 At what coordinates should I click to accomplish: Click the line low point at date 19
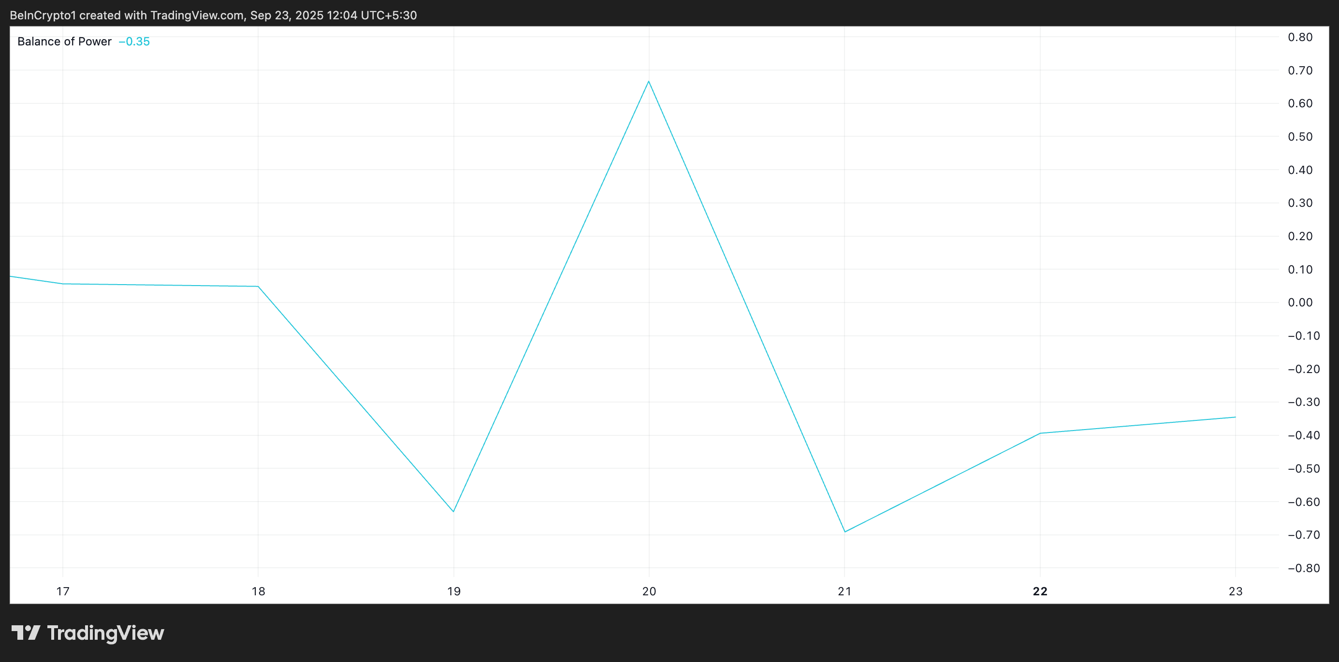click(x=454, y=511)
